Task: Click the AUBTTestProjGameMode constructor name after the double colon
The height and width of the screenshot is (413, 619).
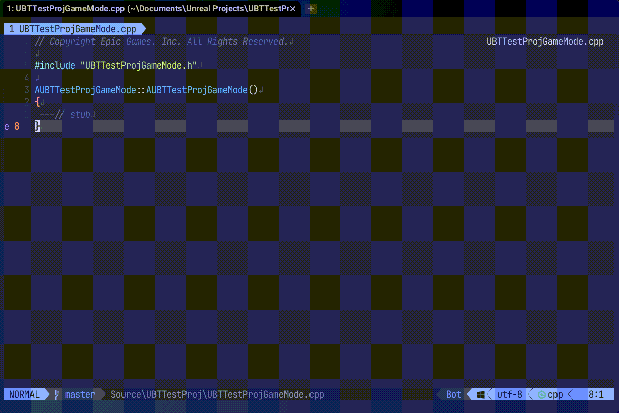Action: 197,90
